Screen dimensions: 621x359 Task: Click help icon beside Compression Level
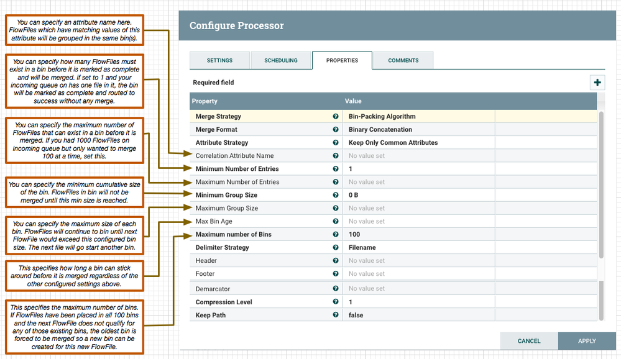click(336, 302)
